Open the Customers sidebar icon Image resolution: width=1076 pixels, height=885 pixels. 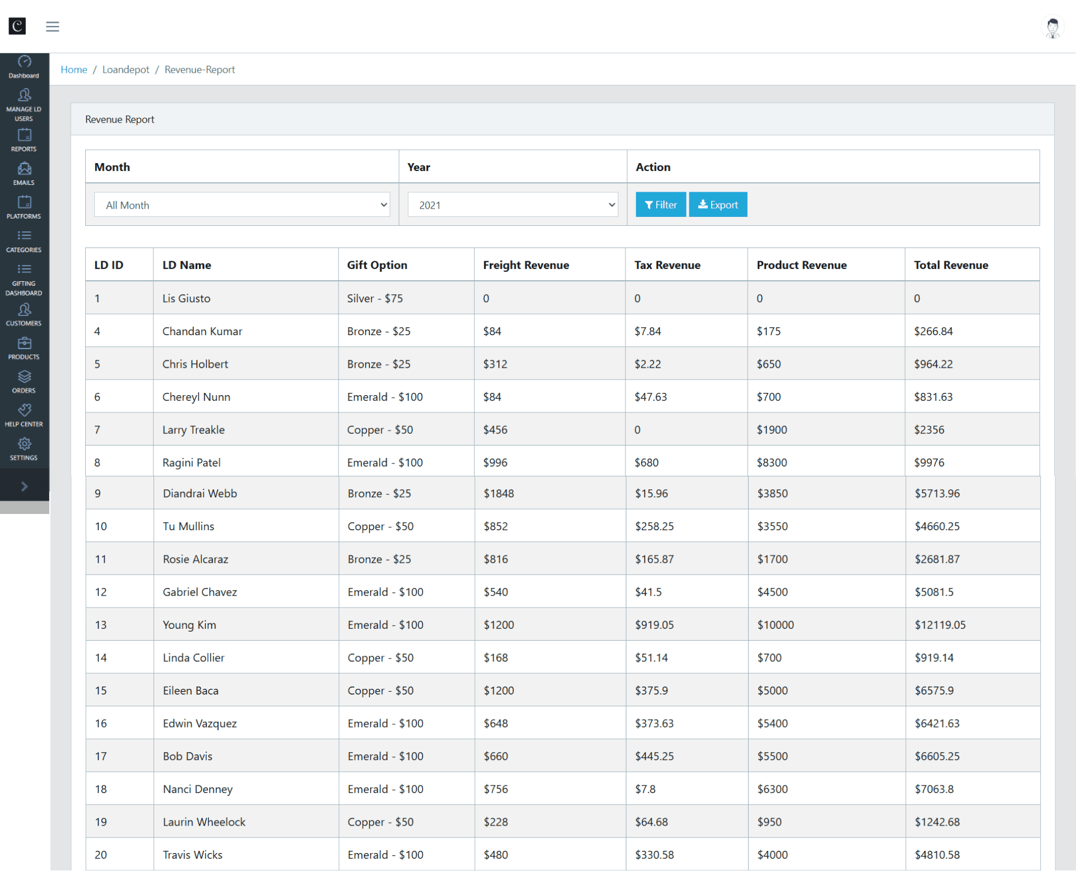[24, 314]
